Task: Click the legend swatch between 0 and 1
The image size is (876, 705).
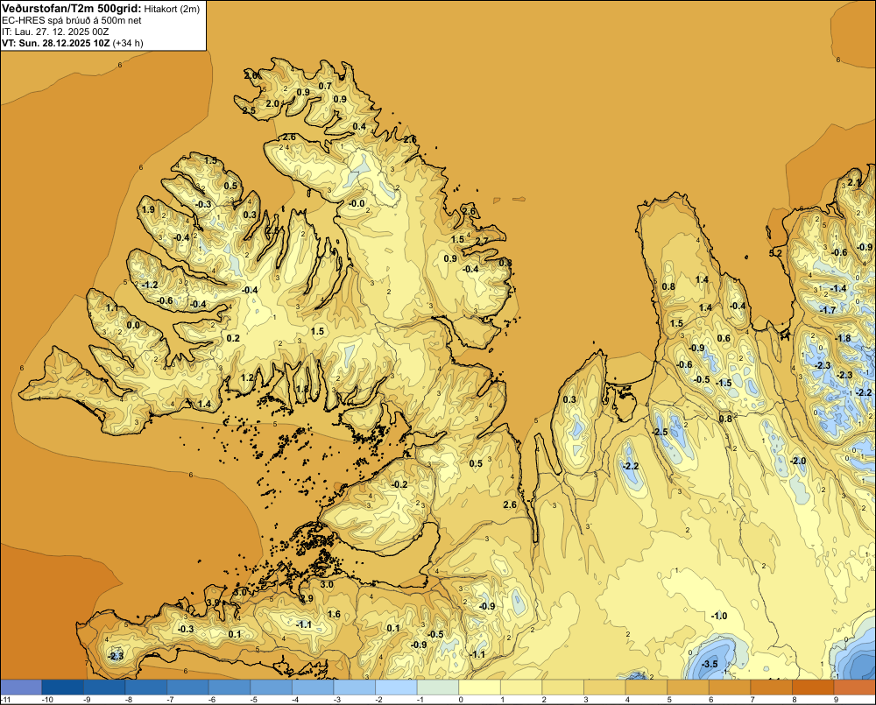Action: [x=480, y=687]
